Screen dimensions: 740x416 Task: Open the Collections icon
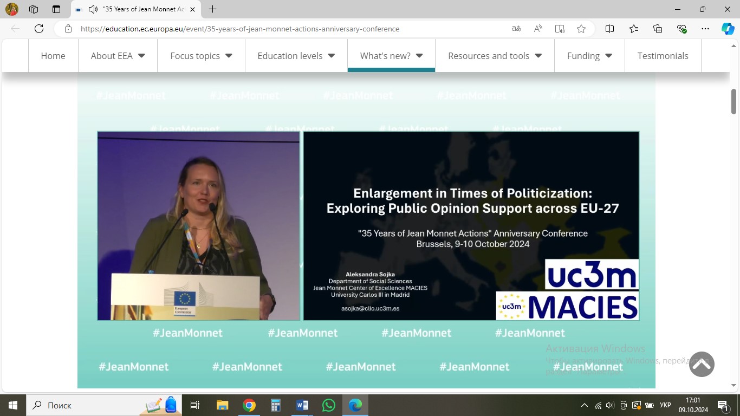(x=658, y=29)
